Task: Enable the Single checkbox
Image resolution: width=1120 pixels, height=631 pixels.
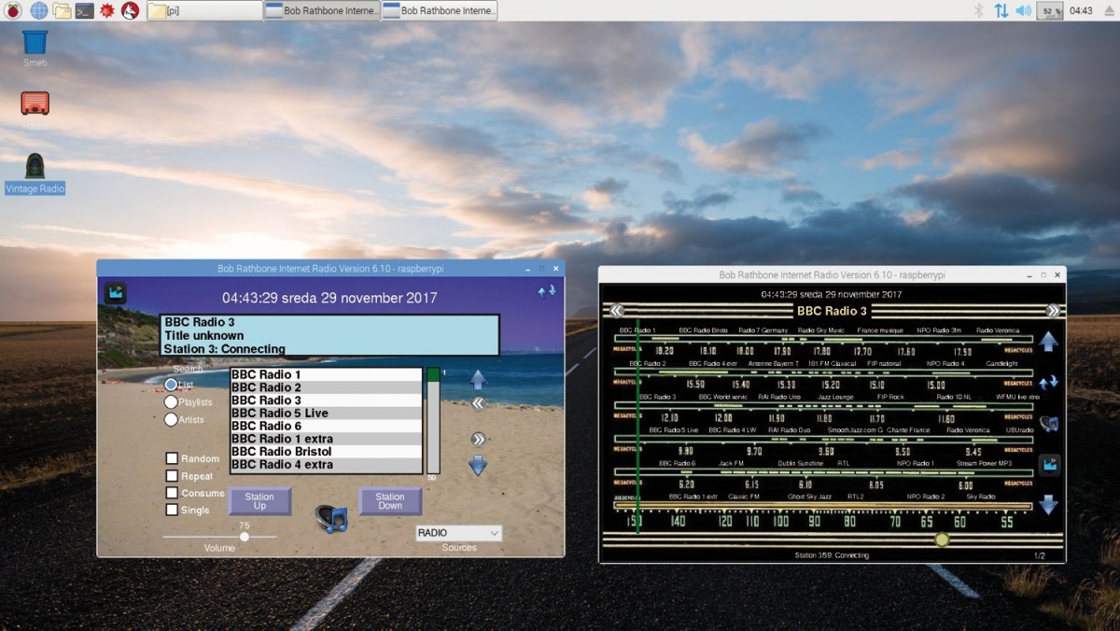Action: [172, 510]
